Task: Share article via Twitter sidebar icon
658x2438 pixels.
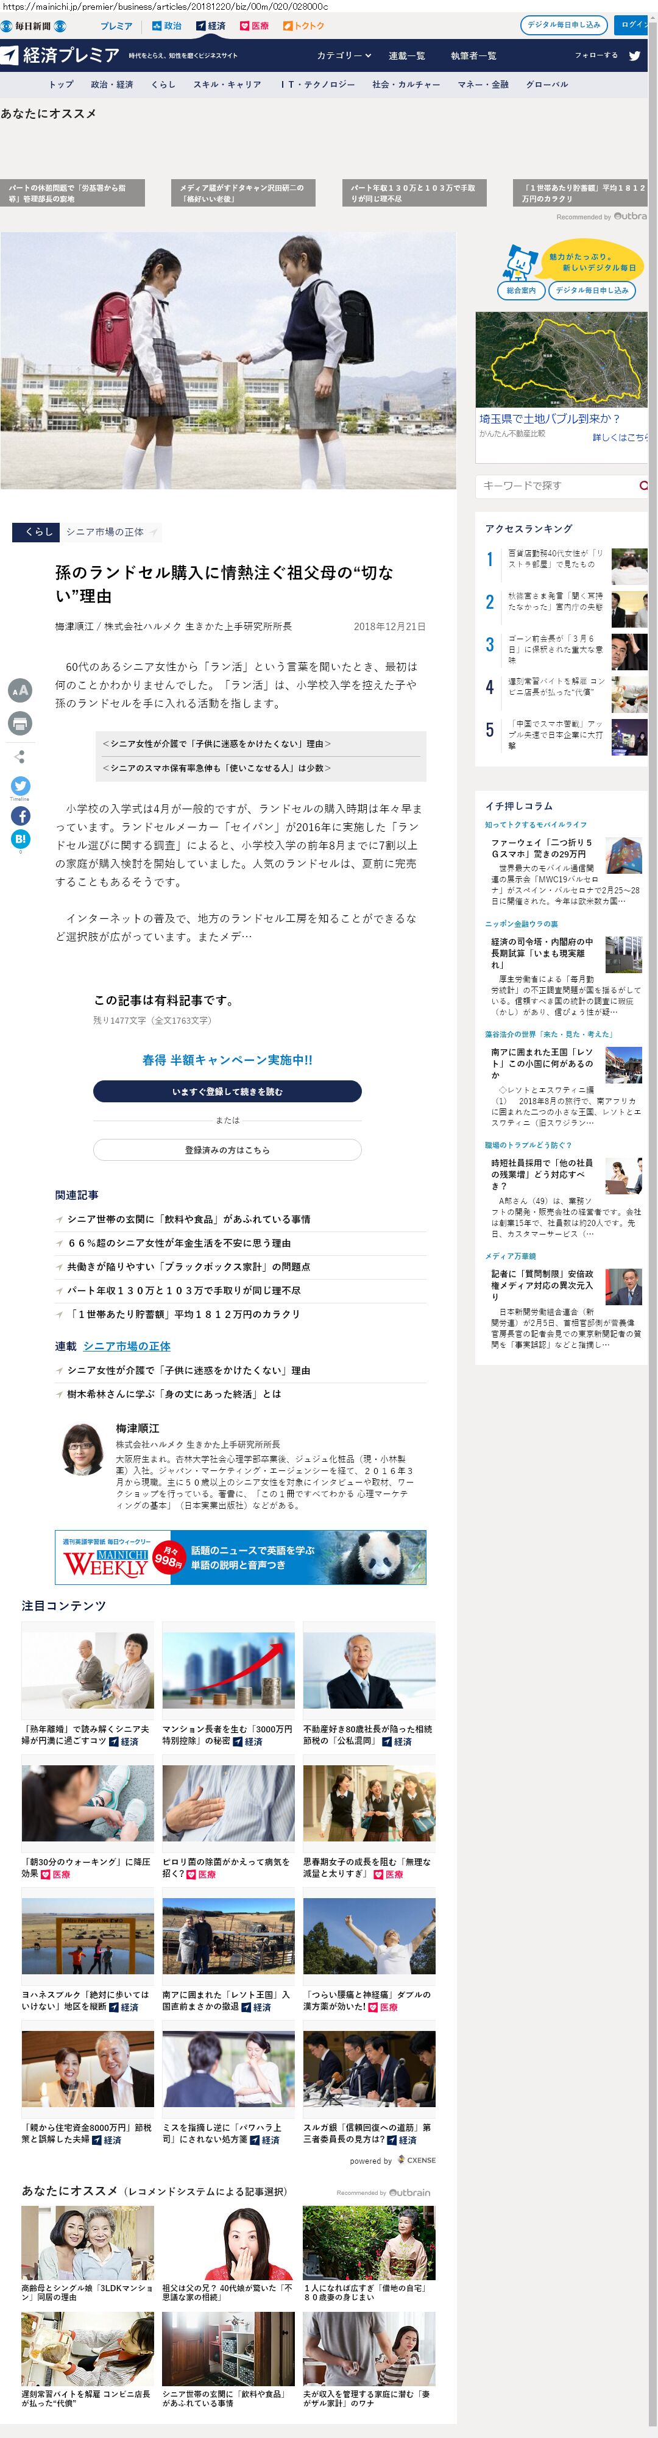Action: tap(20, 785)
